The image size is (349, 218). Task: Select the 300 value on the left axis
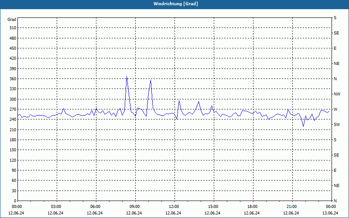[x=13, y=99]
